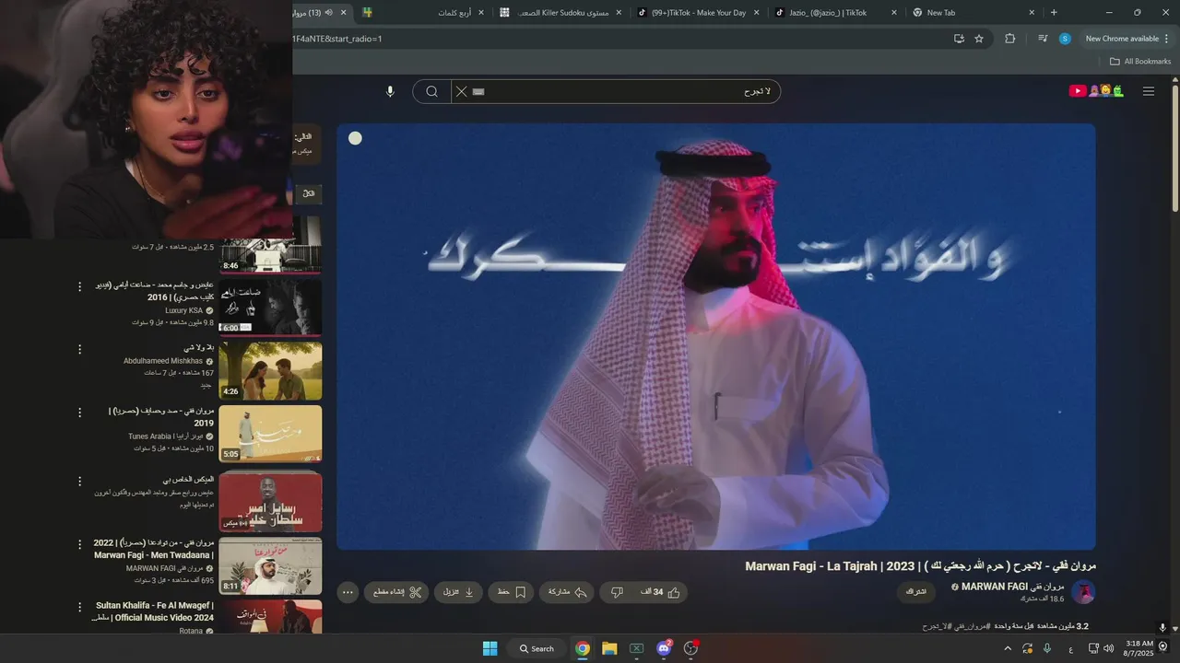Open Chrome from the Windows taskbar
The width and height of the screenshot is (1180, 663).
(x=583, y=648)
